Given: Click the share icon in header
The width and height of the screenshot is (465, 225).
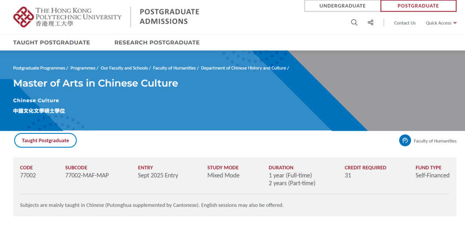Looking at the screenshot, I should tap(370, 23).
